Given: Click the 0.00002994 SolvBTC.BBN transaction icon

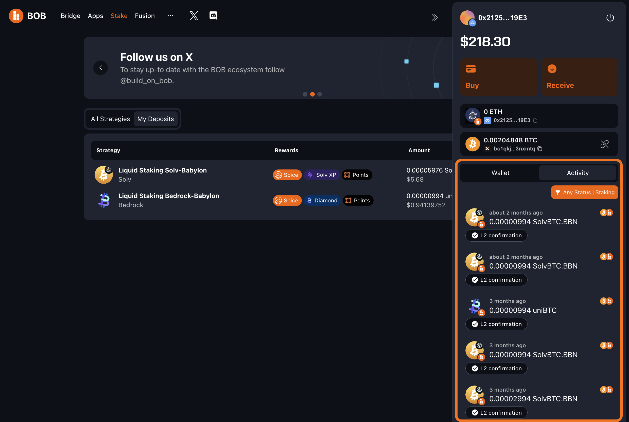Looking at the screenshot, I should (x=475, y=395).
